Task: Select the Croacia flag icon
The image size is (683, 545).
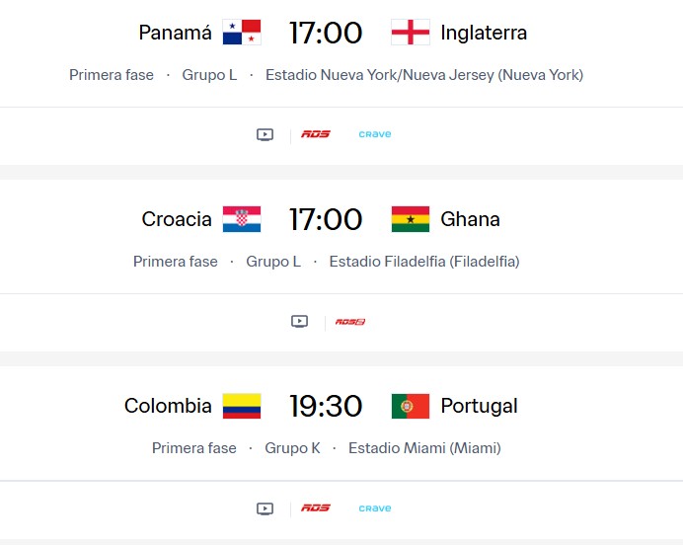Action: (x=242, y=219)
